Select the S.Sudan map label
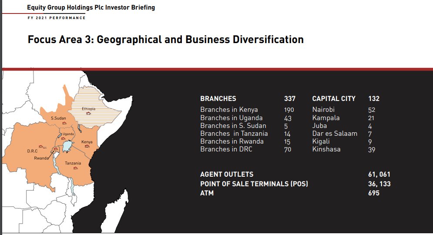 [58, 118]
